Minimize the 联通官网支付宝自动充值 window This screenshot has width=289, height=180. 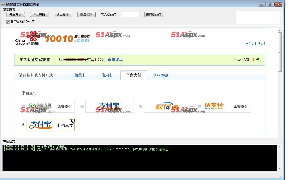coord(262,4)
